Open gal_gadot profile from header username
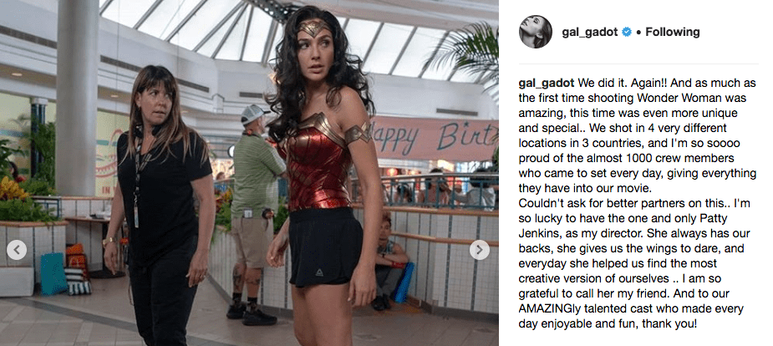The width and height of the screenshot is (773, 346). (590, 33)
